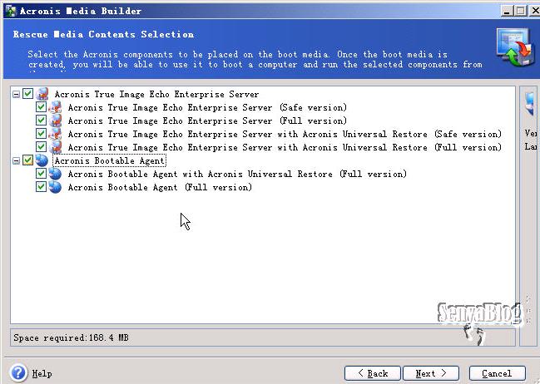Uncheck the Acronis True Image Echo Enterprise Server parent checkbox

click(28, 94)
